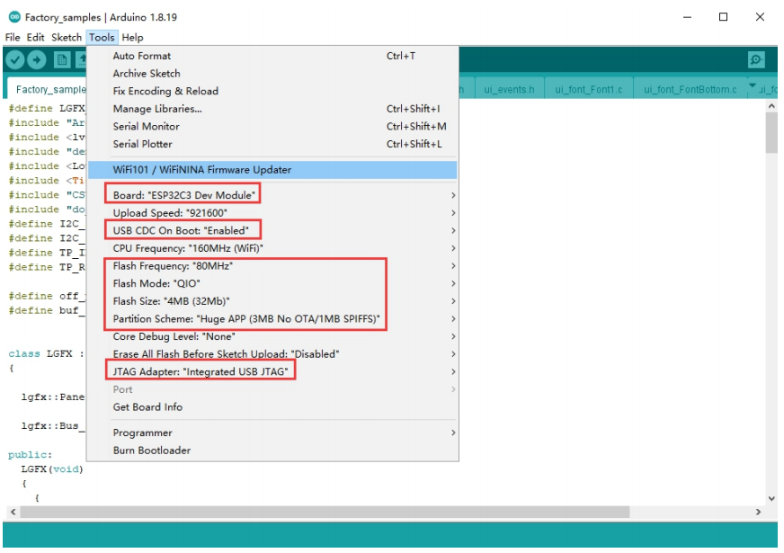784x553 pixels.
Task: Maximize the Arduino window
Action: (723, 17)
